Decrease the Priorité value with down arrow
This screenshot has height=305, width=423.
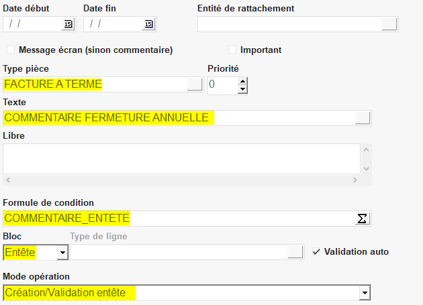242,89
